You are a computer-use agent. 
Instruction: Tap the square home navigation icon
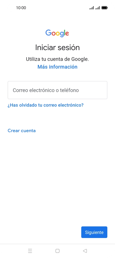[57, 251]
